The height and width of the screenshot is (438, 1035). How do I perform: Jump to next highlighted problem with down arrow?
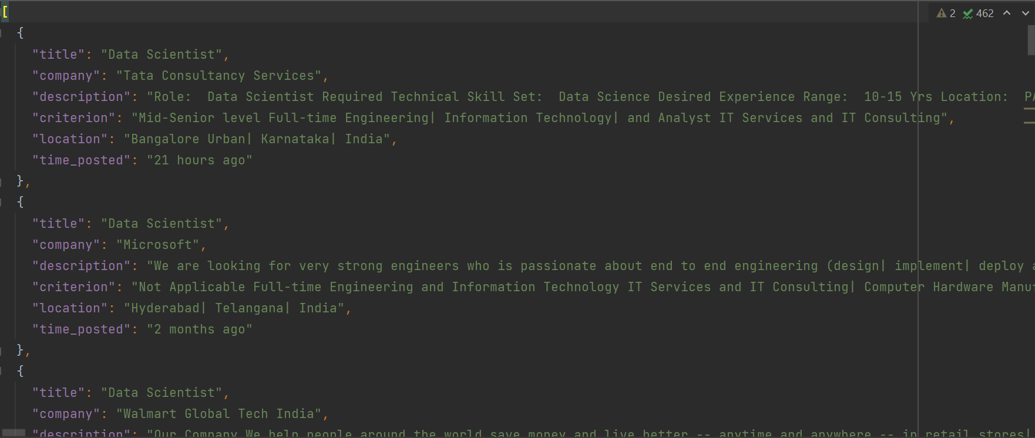[1026, 13]
